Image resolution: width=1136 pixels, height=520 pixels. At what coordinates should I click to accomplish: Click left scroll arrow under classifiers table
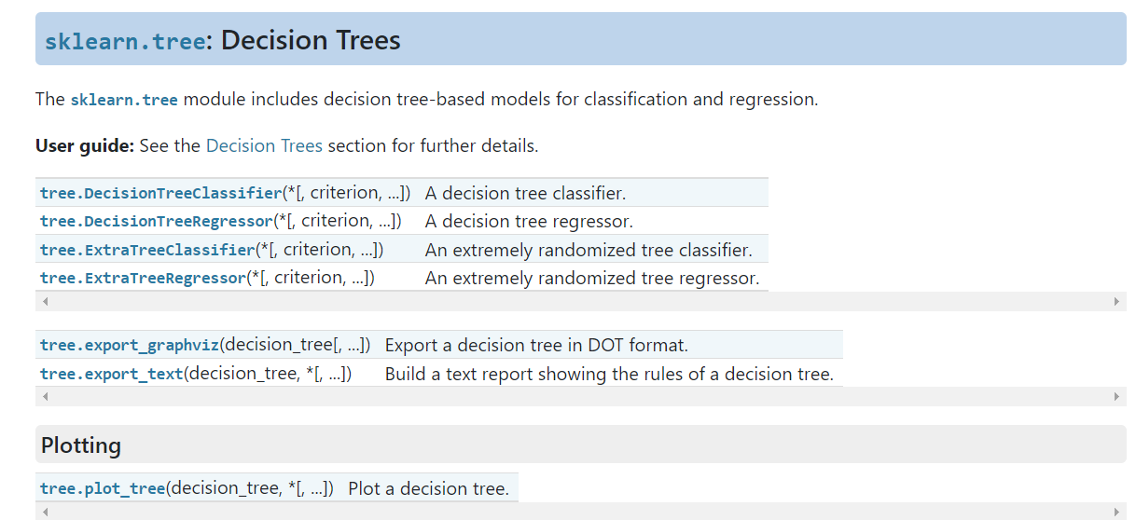pyautogui.click(x=45, y=302)
